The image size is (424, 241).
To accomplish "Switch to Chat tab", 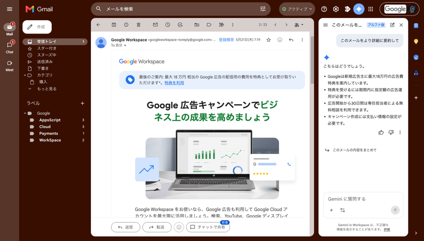I will point(9,47).
